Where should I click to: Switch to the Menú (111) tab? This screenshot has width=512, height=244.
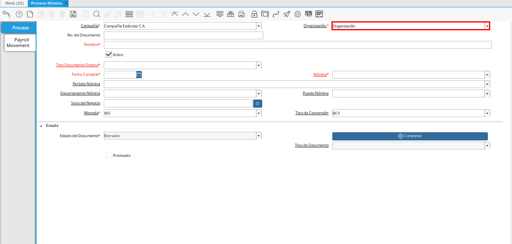coord(14,3)
